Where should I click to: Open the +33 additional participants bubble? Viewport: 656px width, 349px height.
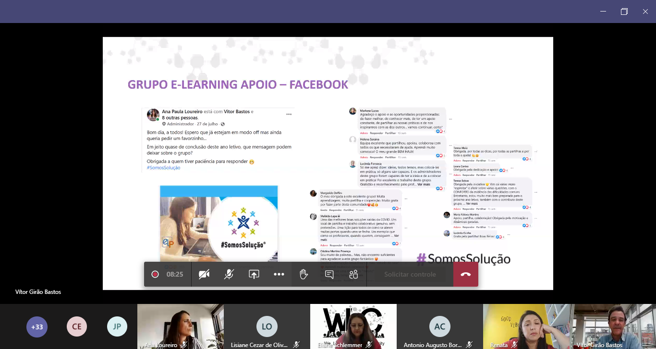[37, 327]
